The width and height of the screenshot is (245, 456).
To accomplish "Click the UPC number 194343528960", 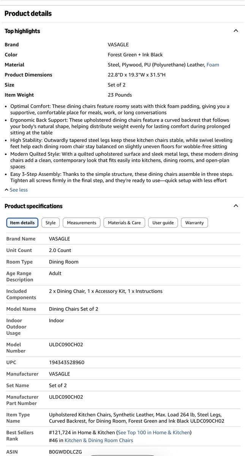I will pyautogui.click(x=66, y=363).
